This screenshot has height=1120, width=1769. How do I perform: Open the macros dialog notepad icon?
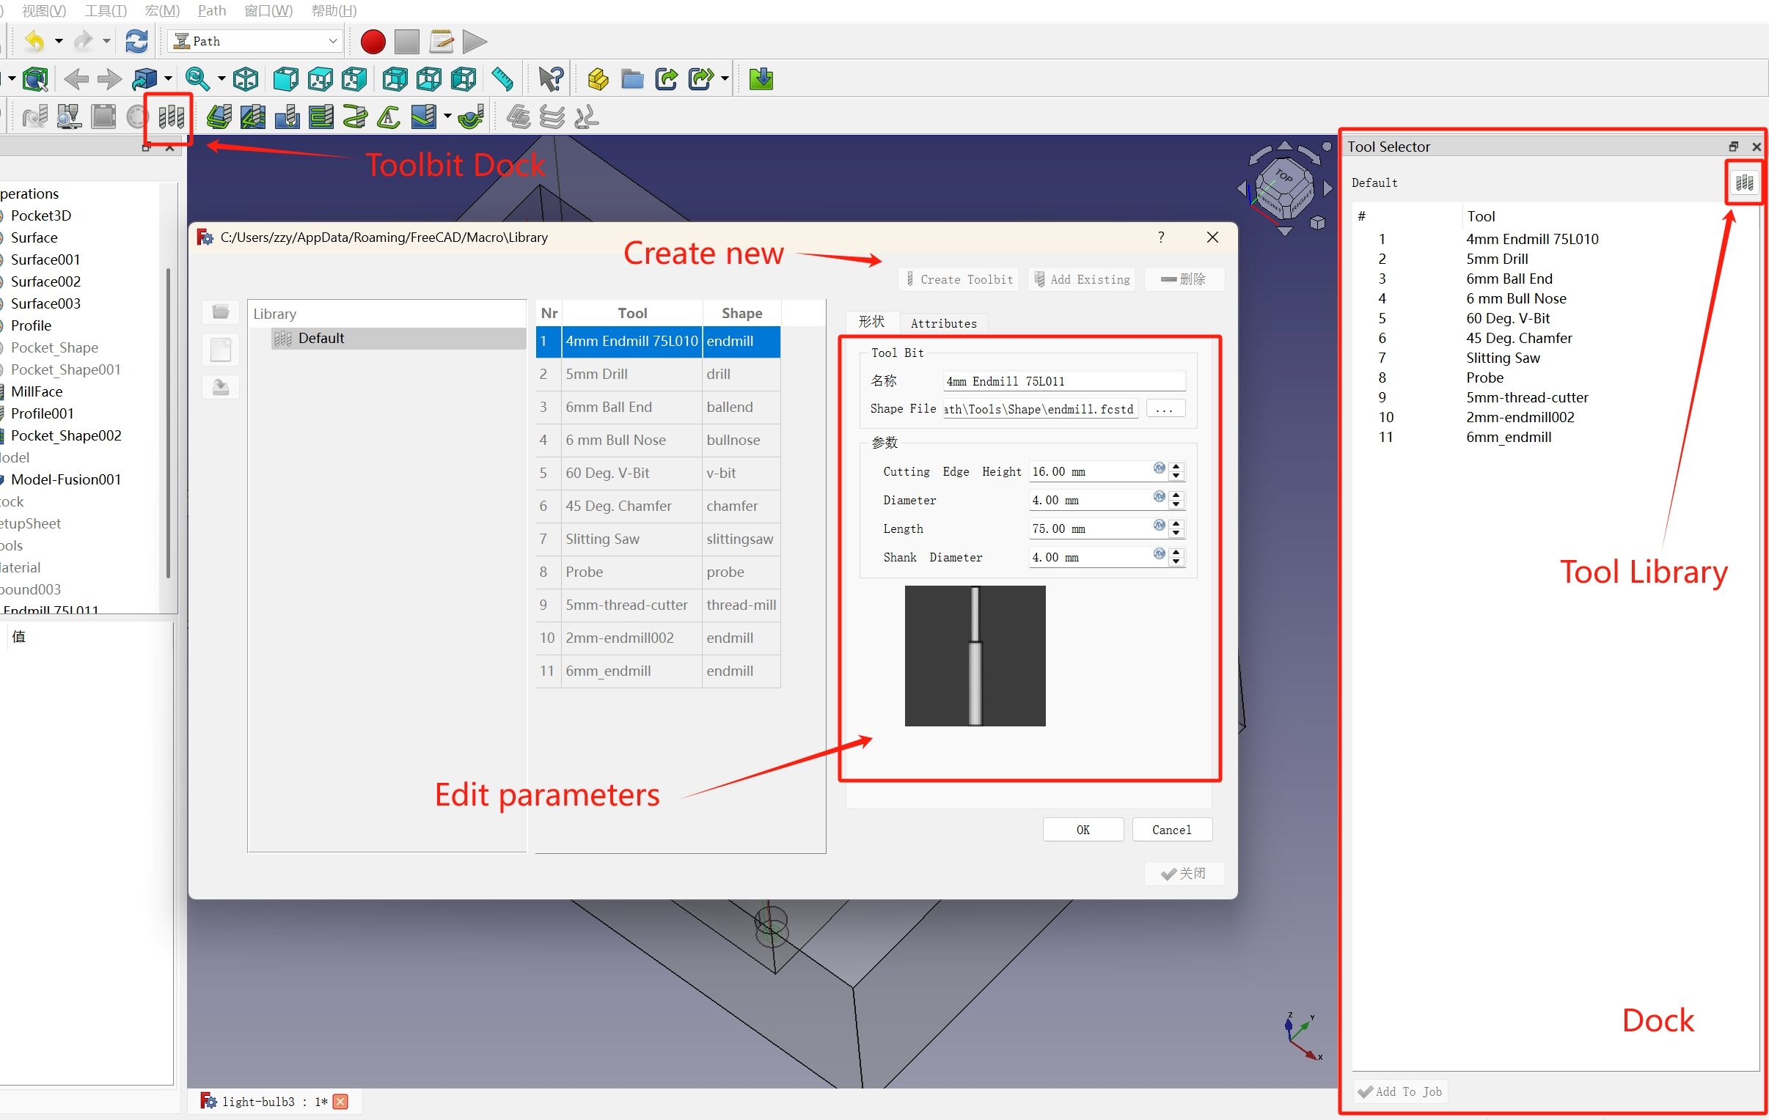click(x=441, y=42)
